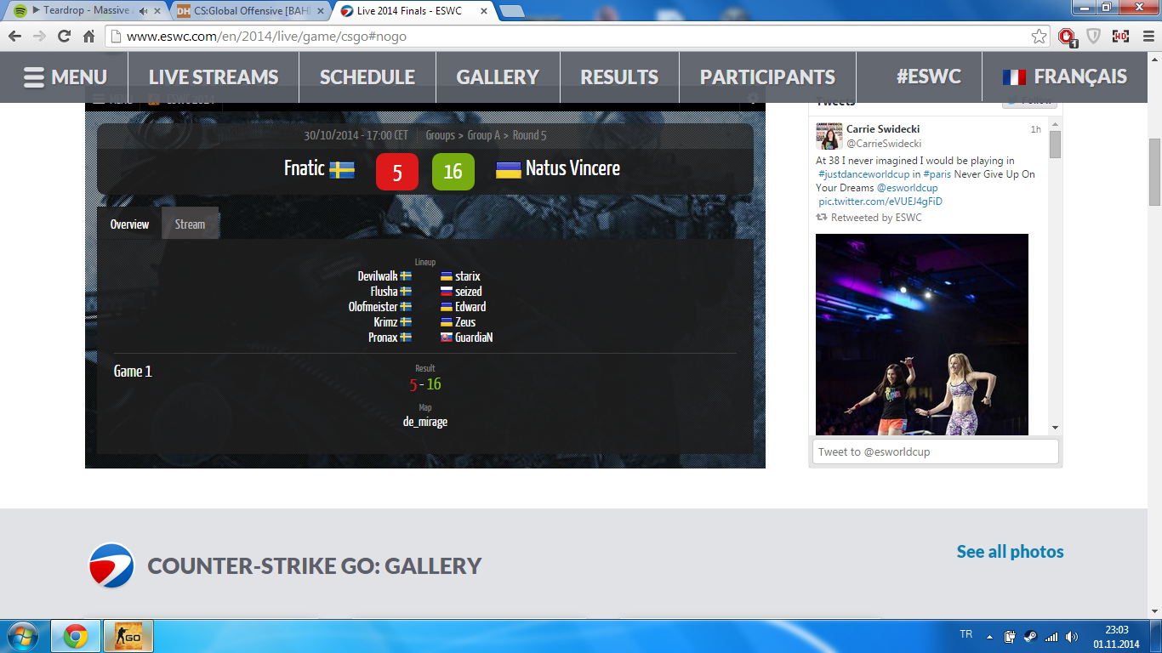Open the RESULTS nav item
Screen dimensions: 1162x653
tap(619, 77)
